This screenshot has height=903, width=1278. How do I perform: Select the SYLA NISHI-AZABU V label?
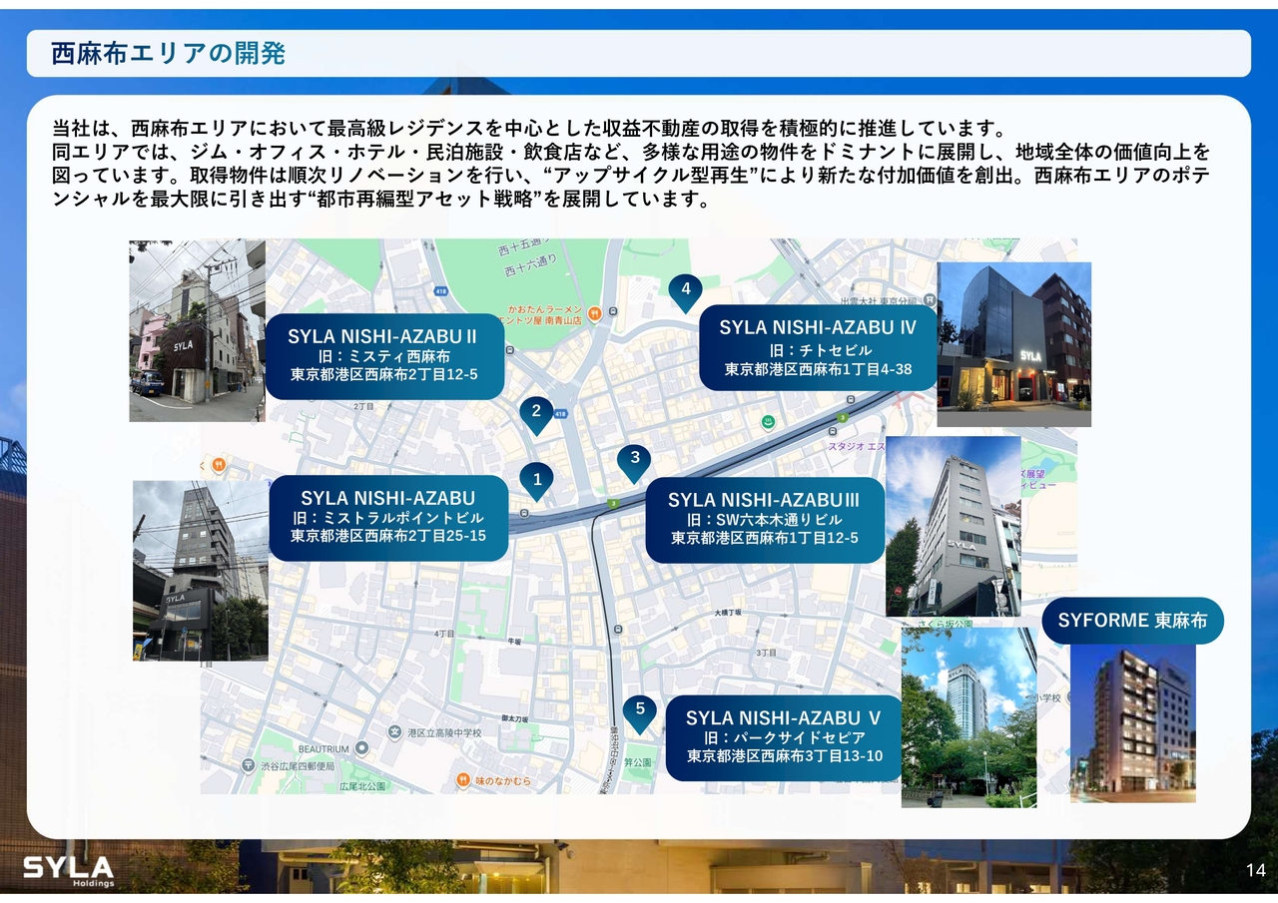(x=784, y=736)
